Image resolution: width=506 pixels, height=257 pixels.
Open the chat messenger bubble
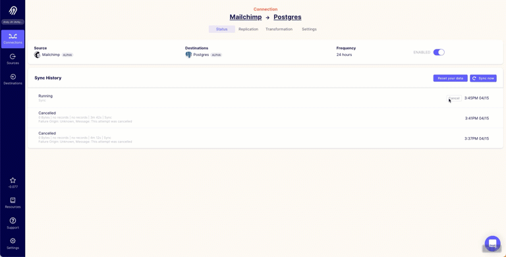(x=492, y=244)
